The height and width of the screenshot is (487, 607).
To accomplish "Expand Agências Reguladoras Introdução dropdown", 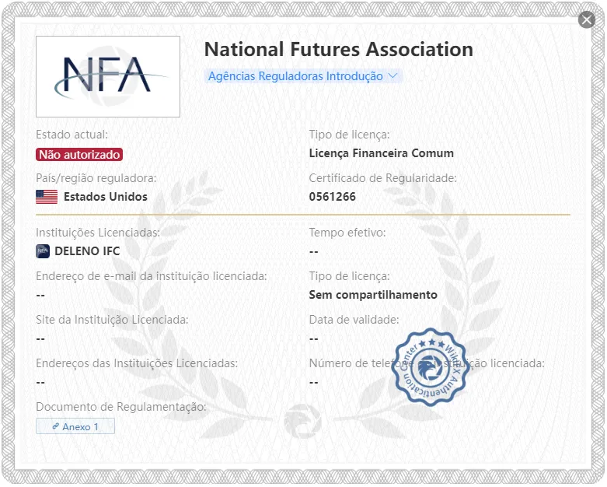I will pyautogui.click(x=303, y=76).
